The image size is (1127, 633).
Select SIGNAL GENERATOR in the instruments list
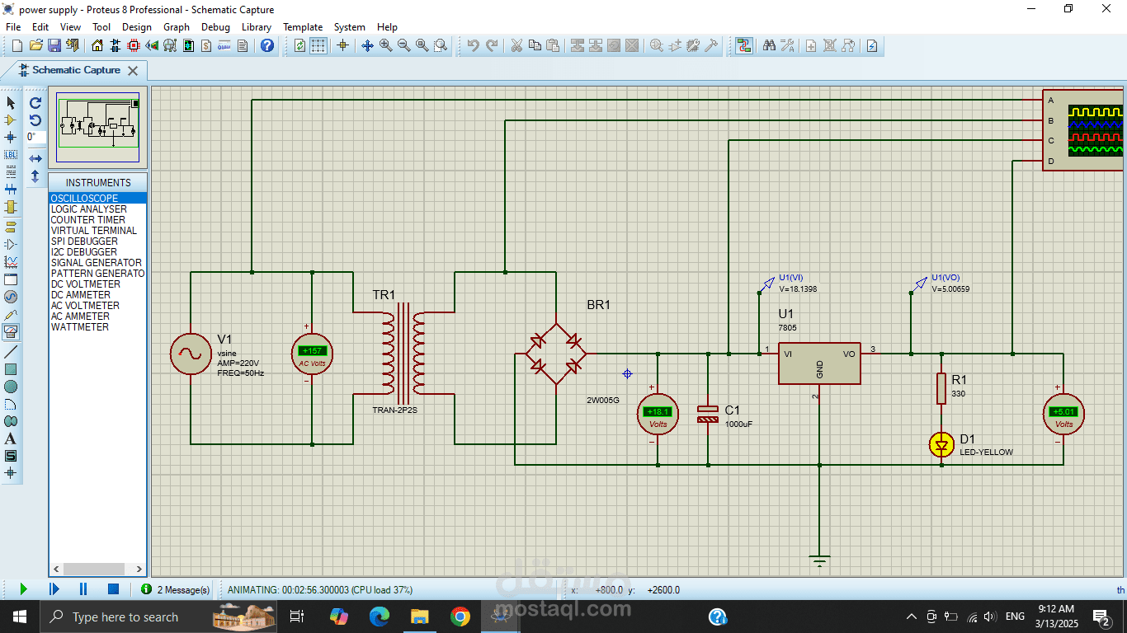(x=97, y=263)
